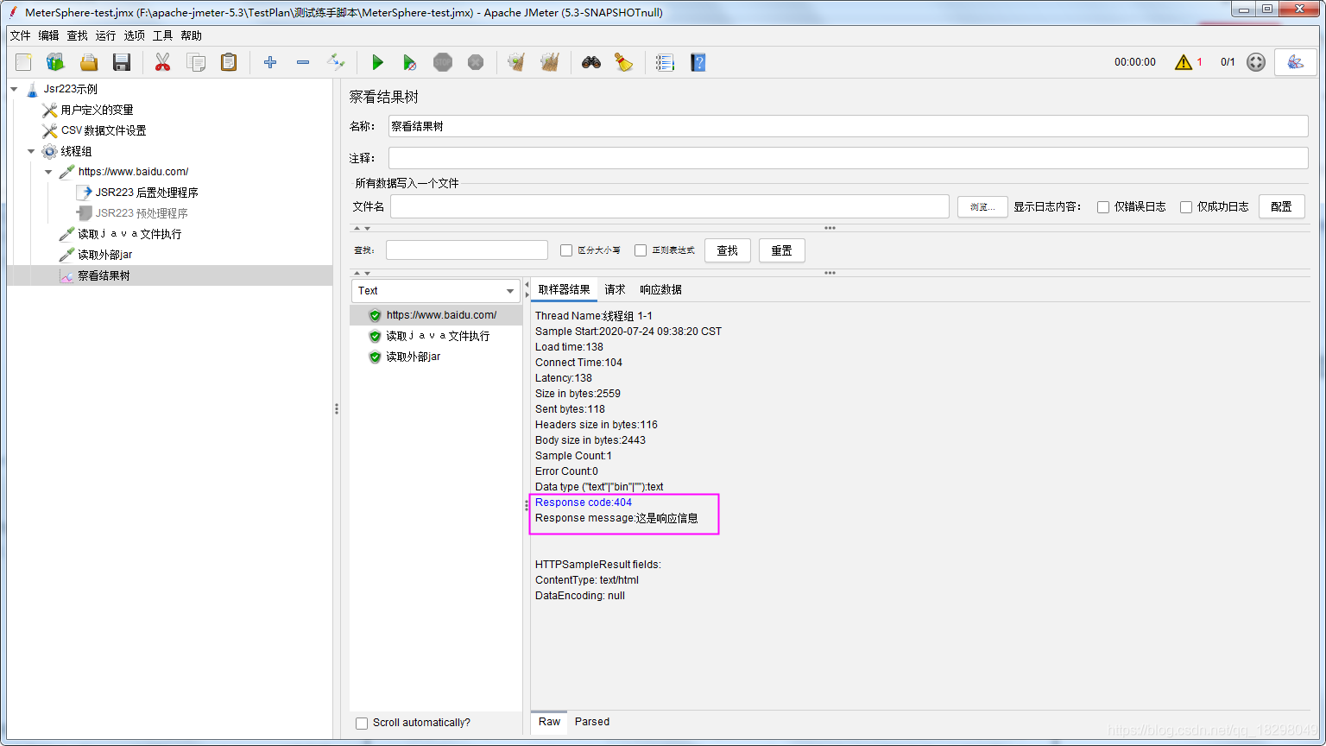Click the JMeter feather logo button
The image size is (1326, 746).
tap(1296, 62)
